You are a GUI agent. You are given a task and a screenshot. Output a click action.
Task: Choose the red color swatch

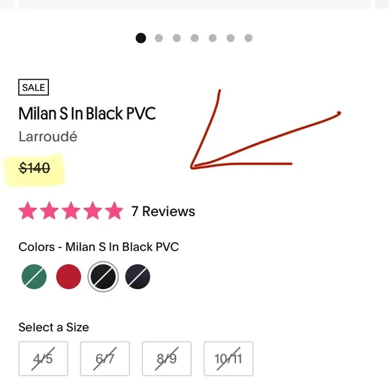coord(68,276)
